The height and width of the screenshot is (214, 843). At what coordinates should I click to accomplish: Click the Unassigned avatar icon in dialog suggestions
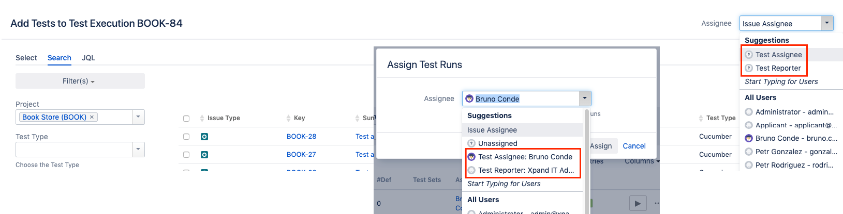[x=471, y=143]
